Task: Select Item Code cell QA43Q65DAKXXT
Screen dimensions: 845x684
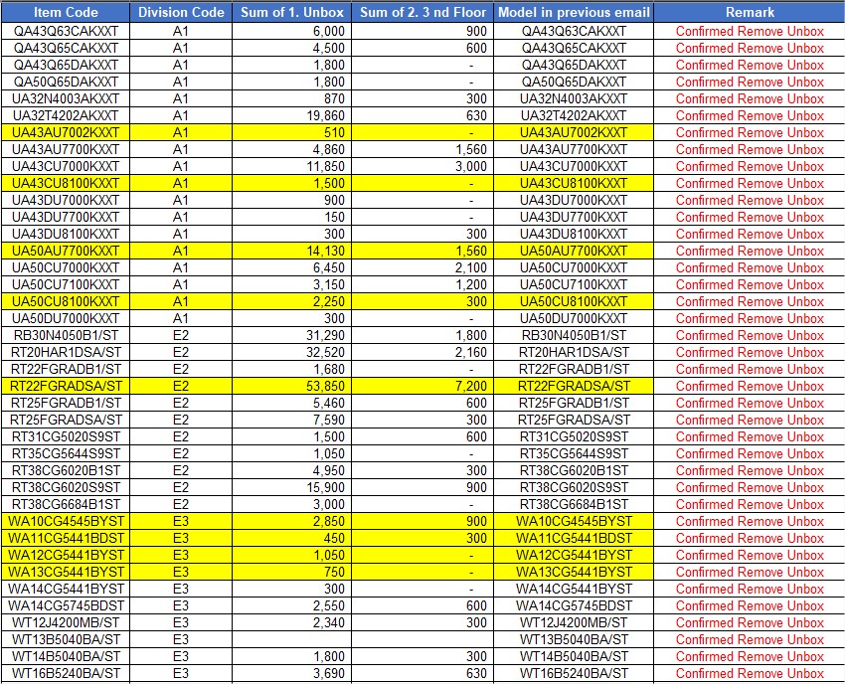Action: click(x=66, y=65)
